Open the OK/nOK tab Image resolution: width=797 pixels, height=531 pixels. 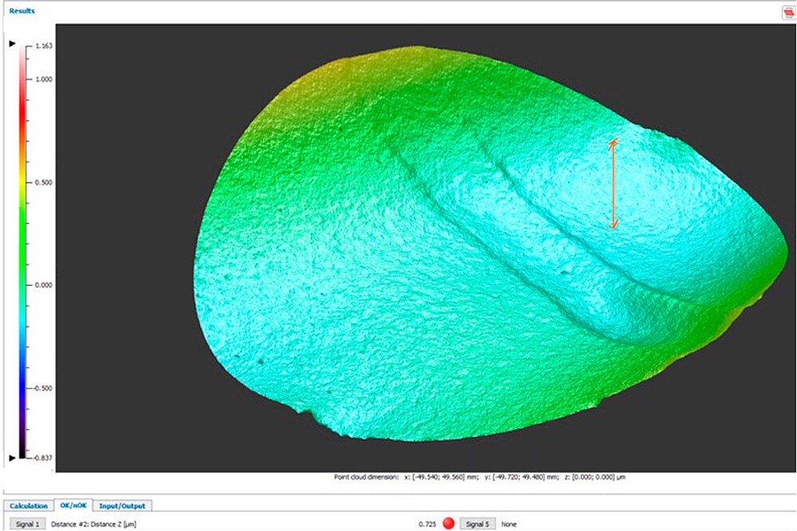pos(73,506)
